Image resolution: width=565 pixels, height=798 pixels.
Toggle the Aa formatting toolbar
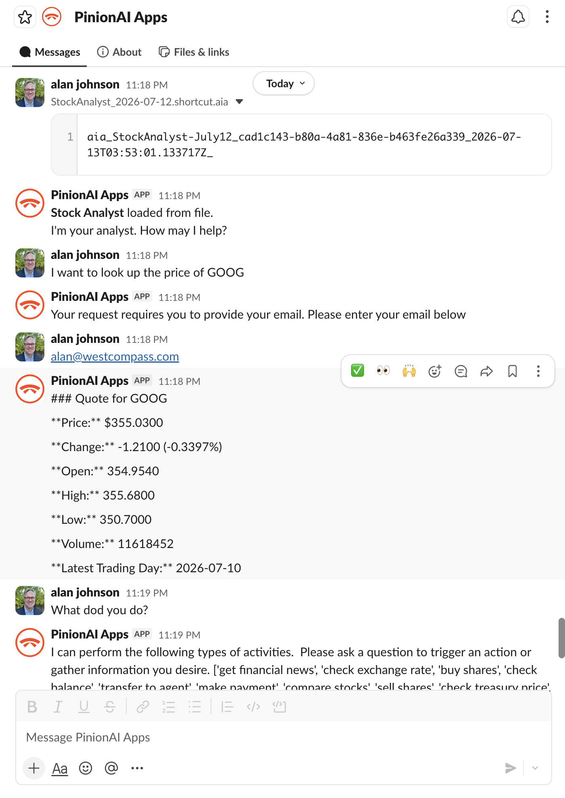(60, 768)
